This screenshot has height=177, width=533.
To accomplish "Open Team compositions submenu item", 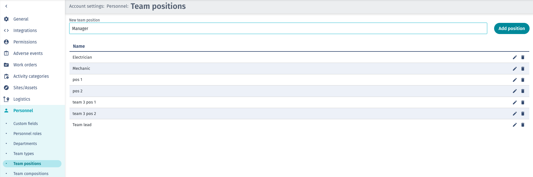I will point(31,174).
